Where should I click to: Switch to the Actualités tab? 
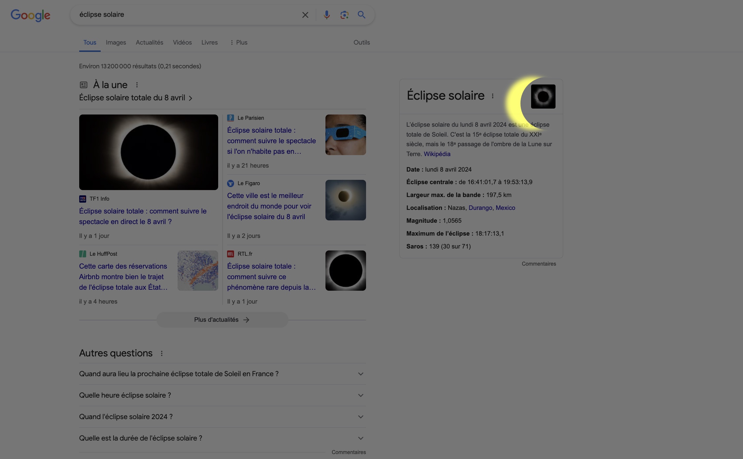click(x=150, y=43)
